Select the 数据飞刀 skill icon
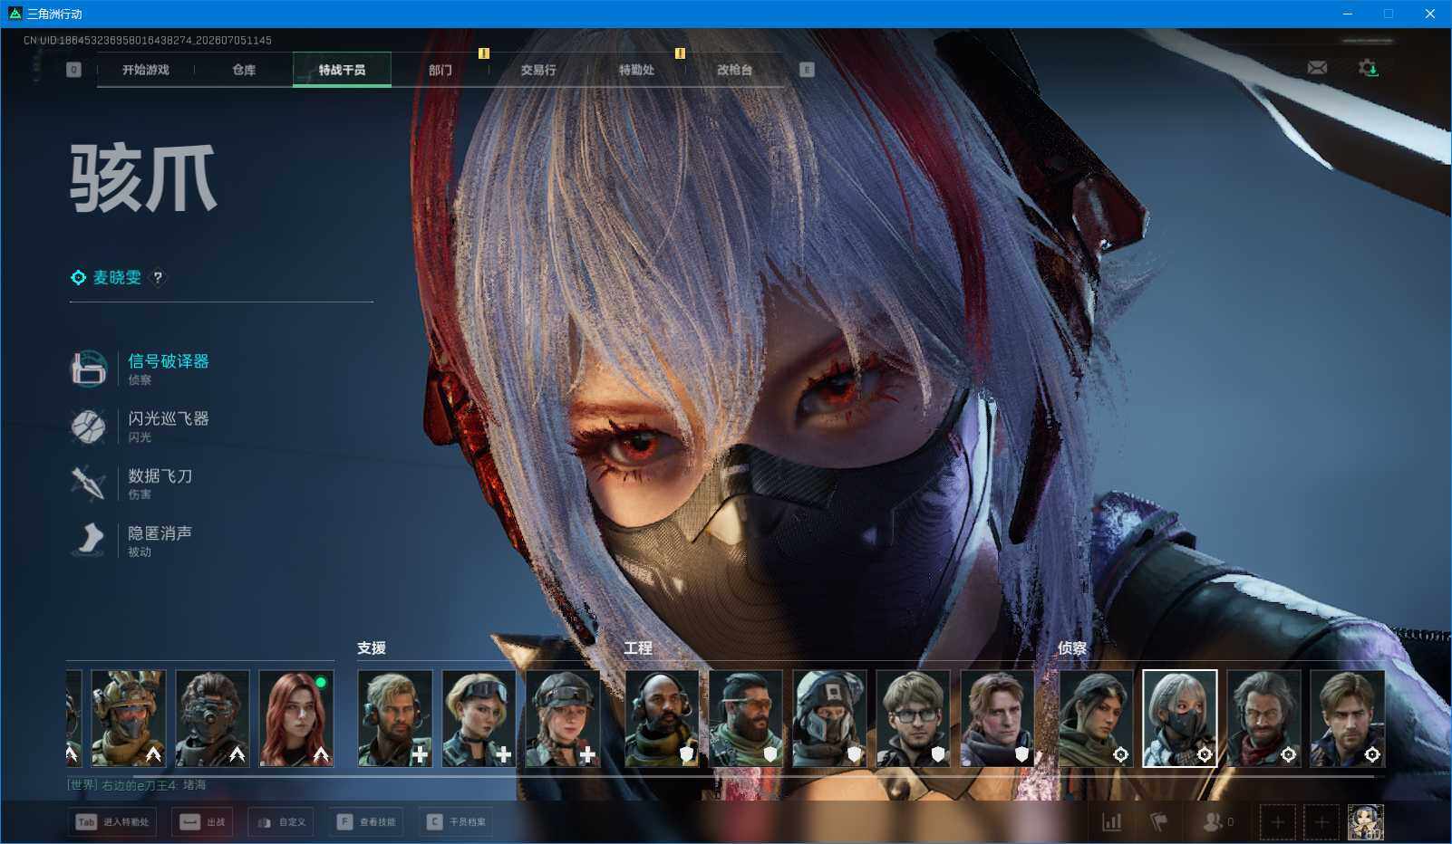The width and height of the screenshot is (1452, 844). pos(89,483)
